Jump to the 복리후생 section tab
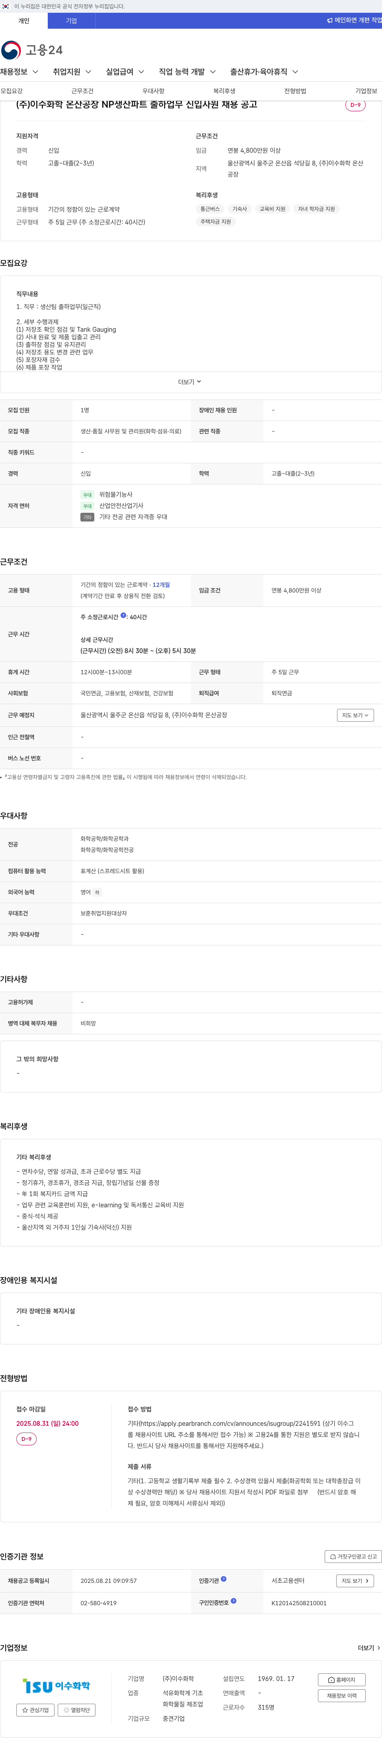 [x=224, y=91]
